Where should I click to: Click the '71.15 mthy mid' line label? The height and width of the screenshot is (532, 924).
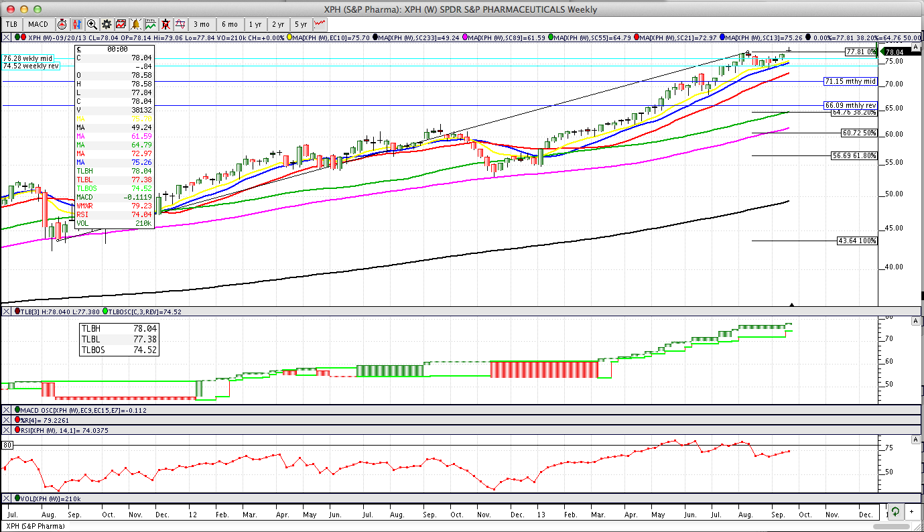pyautogui.click(x=850, y=81)
